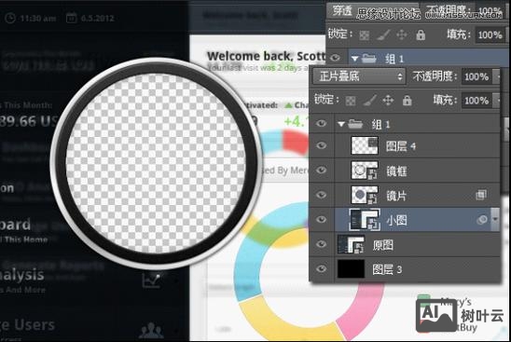Select layer name 镜框
The width and height of the screenshot is (511, 342).
click(x=396, y=171)
